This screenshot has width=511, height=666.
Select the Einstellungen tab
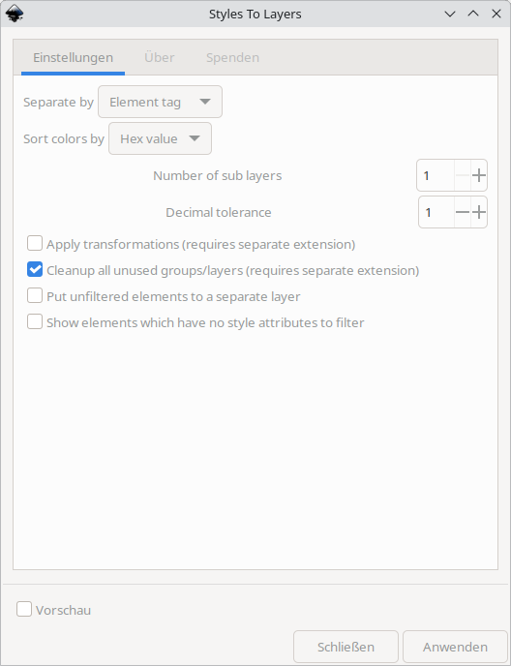pyautogui.click(x=73, y=57)
